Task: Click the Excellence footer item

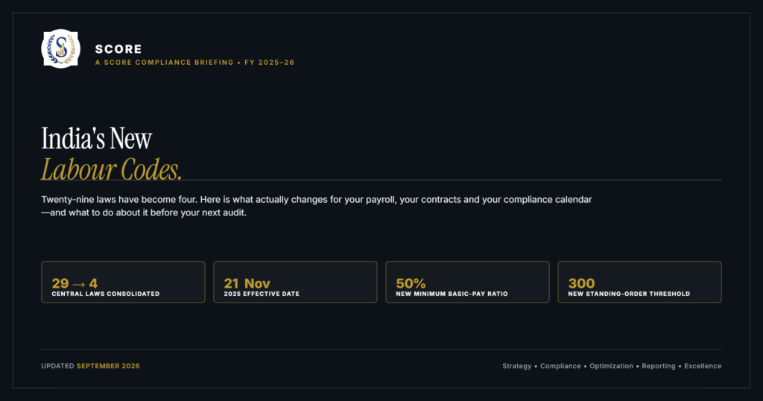Action: pyautogui.click(x=703, y=366)
